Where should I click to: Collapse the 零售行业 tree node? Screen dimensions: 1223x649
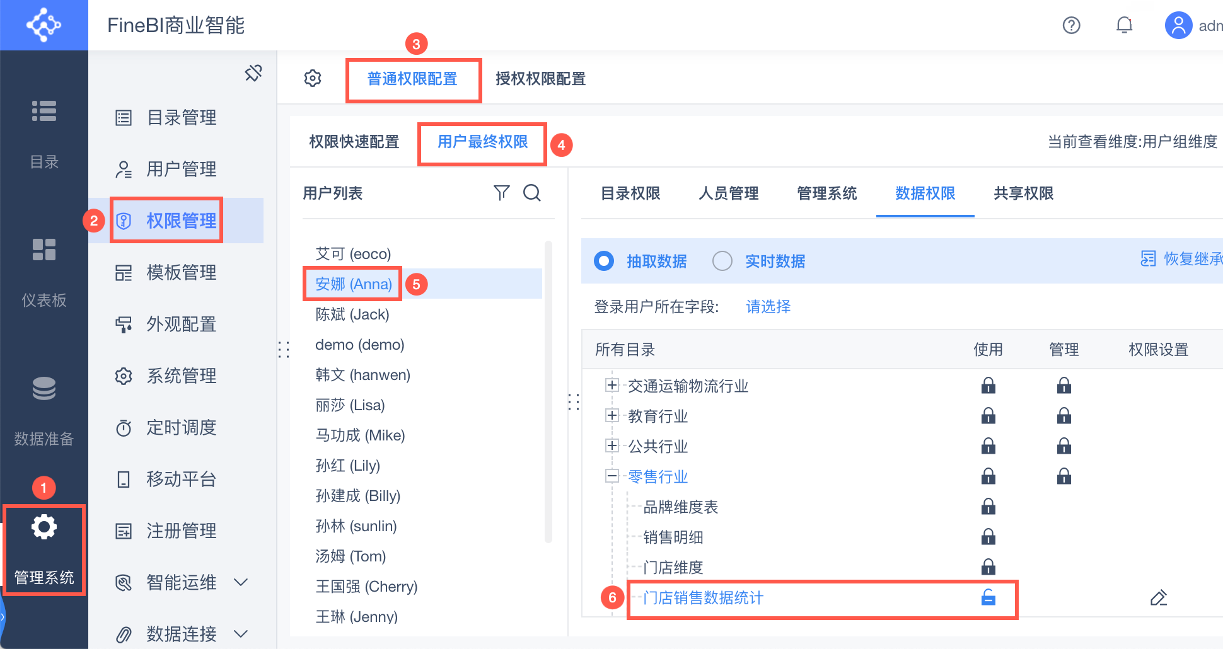(611, 476)
